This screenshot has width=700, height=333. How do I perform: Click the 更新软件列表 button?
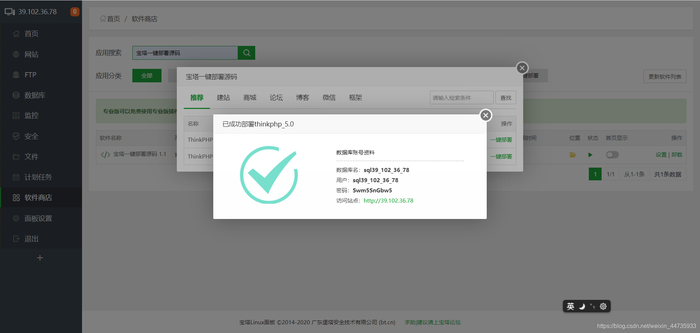pos(665,77)
